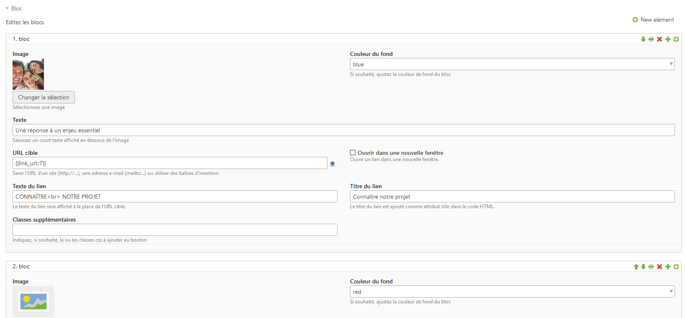Collapse the Bloc section triangle
The image size is (685, 318).
[7, 8]
